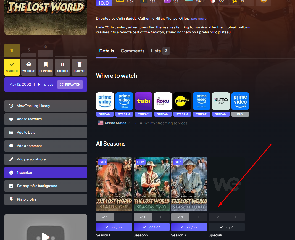Add a play to Season 2
The image size is (295, 240).
(160, 217)
